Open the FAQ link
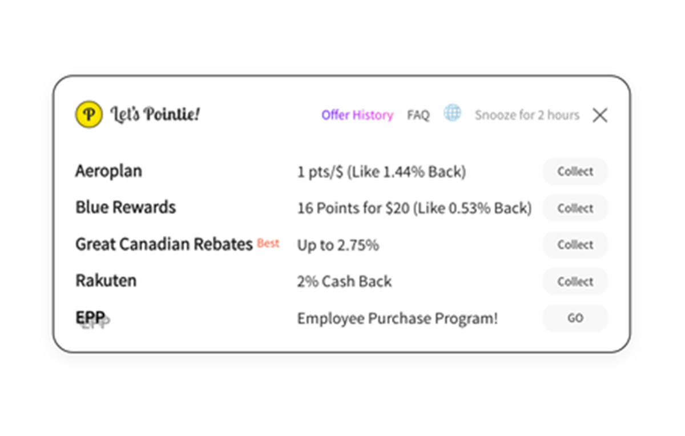This screenshot has height=436, width=685. click(x=418, y=115)
